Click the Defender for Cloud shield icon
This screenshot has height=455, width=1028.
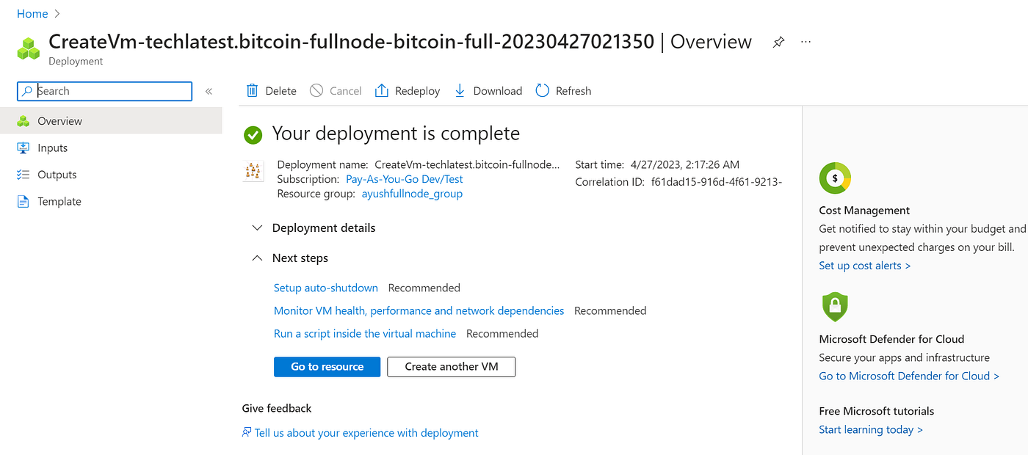pos(835,307)
